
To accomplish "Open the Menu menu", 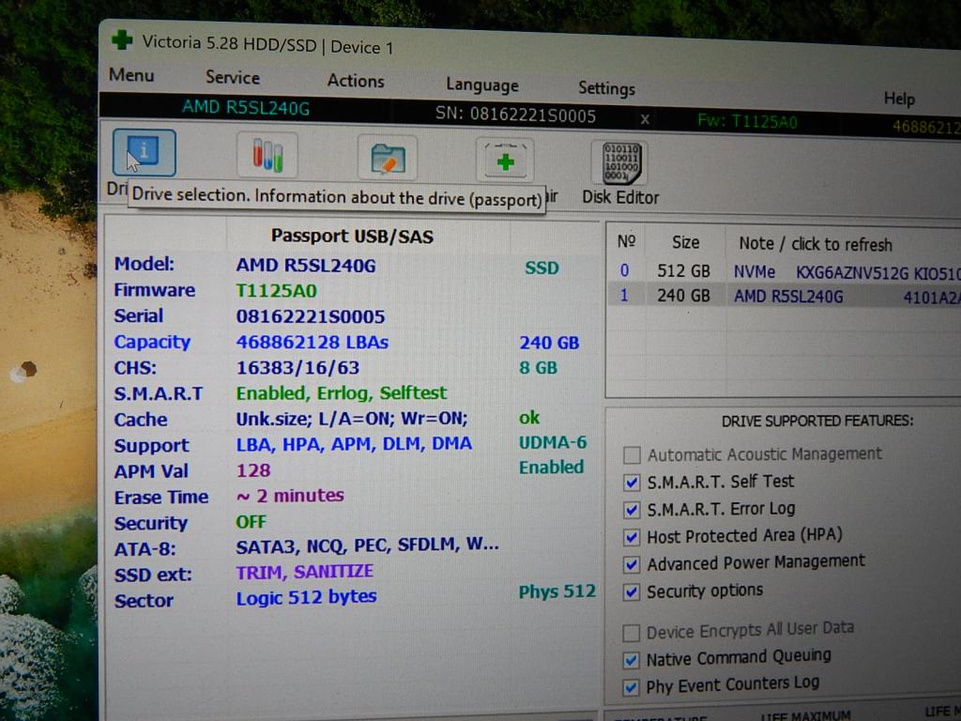I will pos(131,75).
